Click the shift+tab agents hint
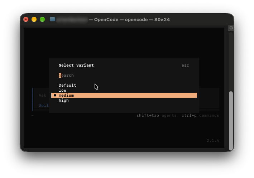The image size is (254, 178). click(x=156, y=115)
